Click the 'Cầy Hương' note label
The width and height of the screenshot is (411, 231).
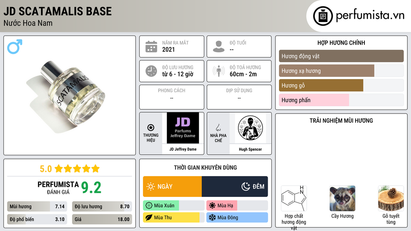pyautogui.click(x=342, y=216)
